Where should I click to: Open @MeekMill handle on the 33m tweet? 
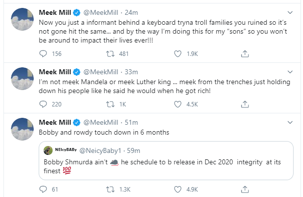point(101,72)
